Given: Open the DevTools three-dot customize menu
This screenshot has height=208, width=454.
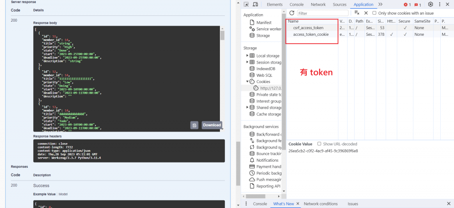Looking at the screenshot, I should [440, 4].
